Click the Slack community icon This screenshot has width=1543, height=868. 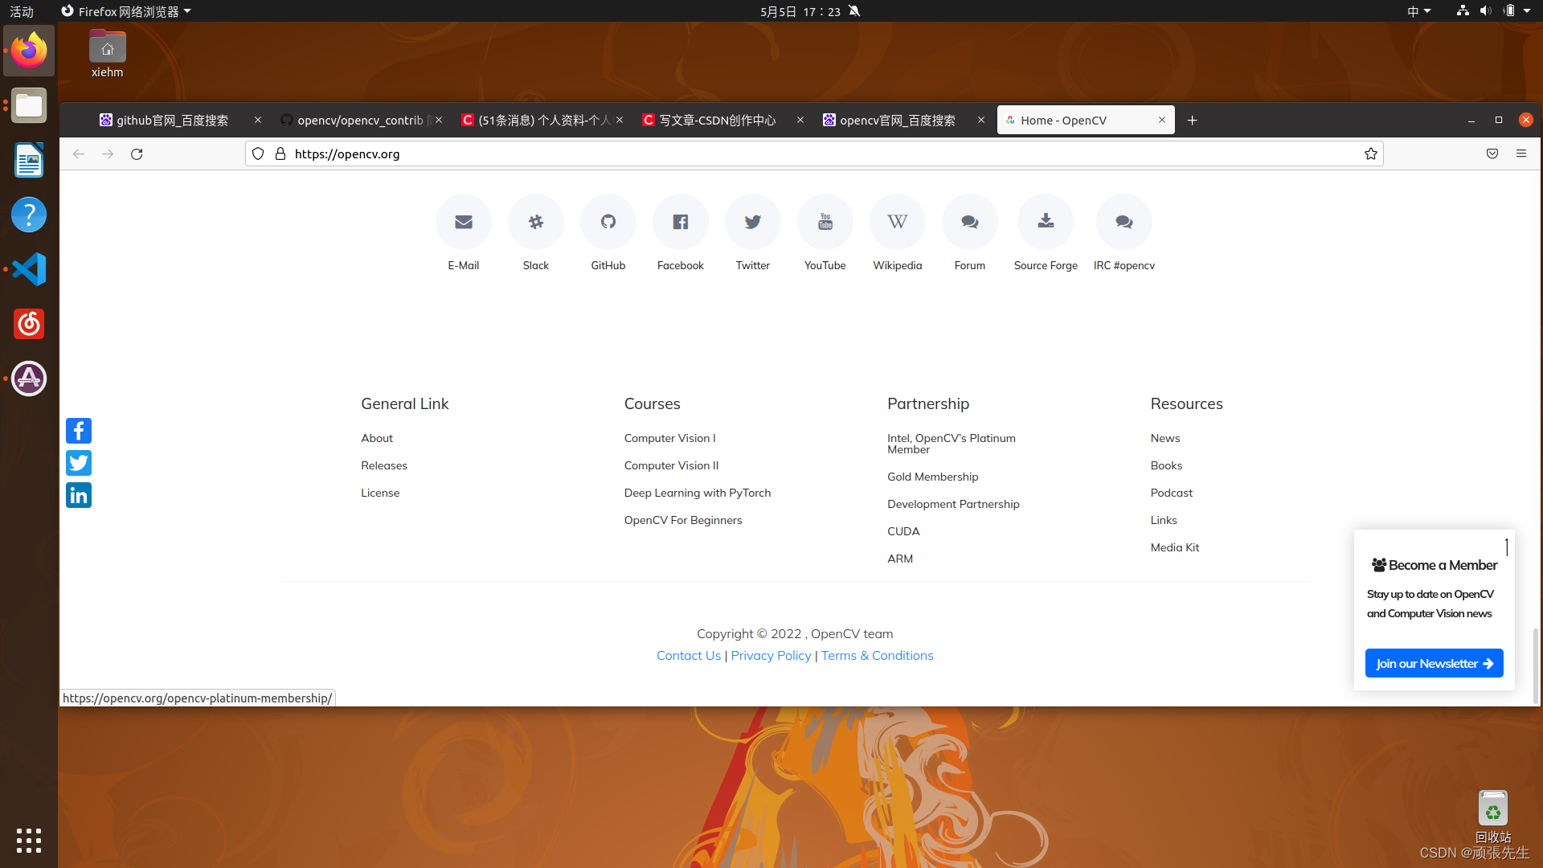click(x=535, y=222)
